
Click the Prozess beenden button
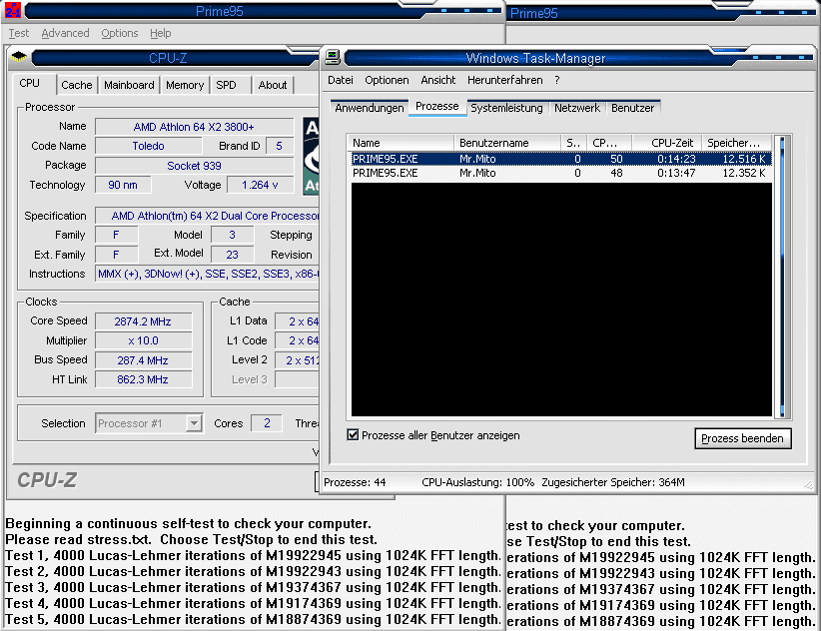tap(742, 438)
